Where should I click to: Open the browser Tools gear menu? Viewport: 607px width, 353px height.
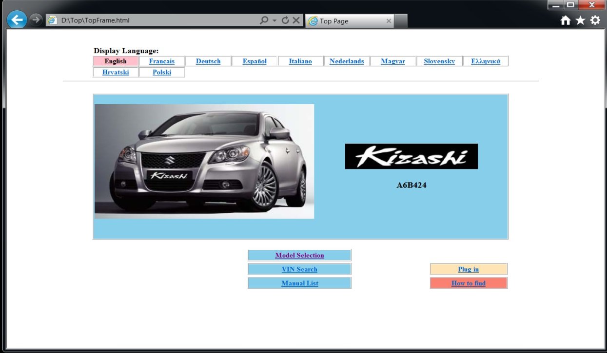[x=595, y=20]
